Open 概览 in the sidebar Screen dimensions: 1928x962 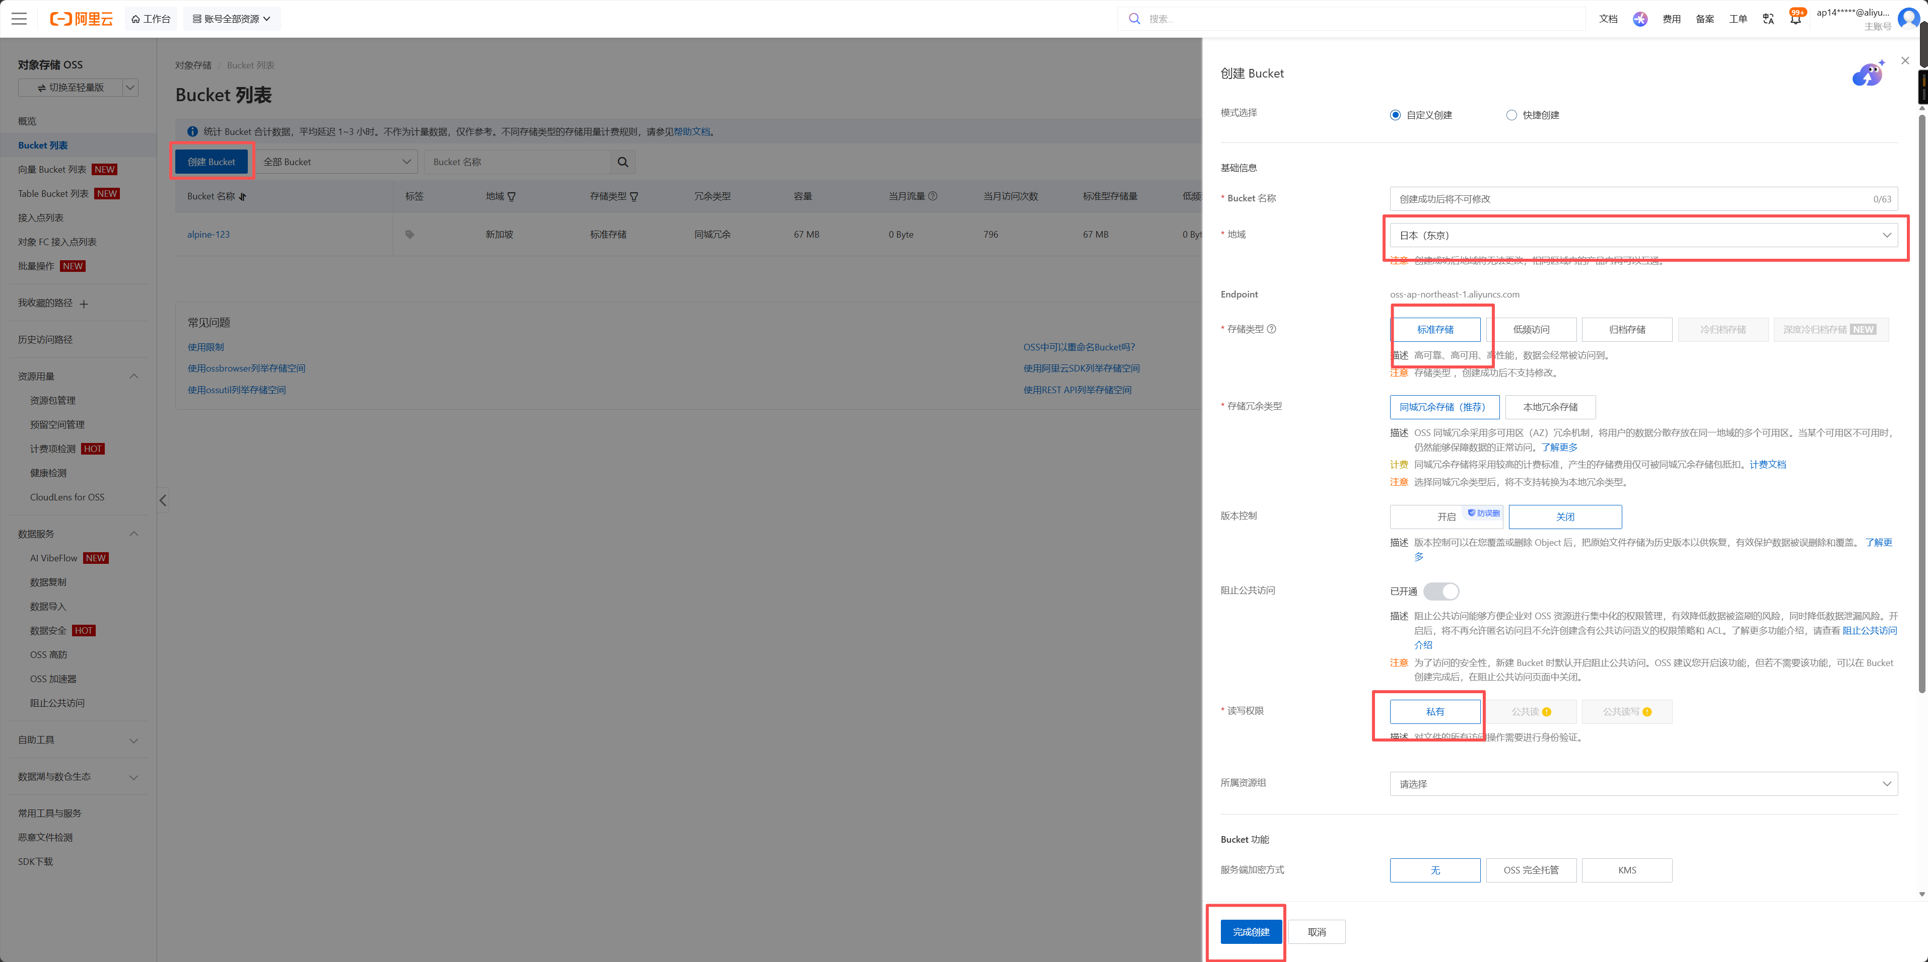[27, 121]
